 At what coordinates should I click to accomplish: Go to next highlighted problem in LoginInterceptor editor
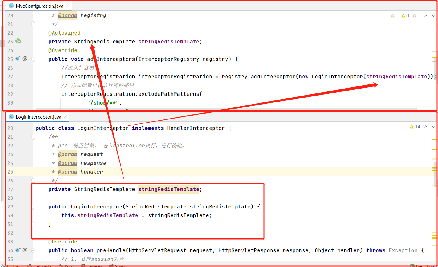(x=433, y=127)
